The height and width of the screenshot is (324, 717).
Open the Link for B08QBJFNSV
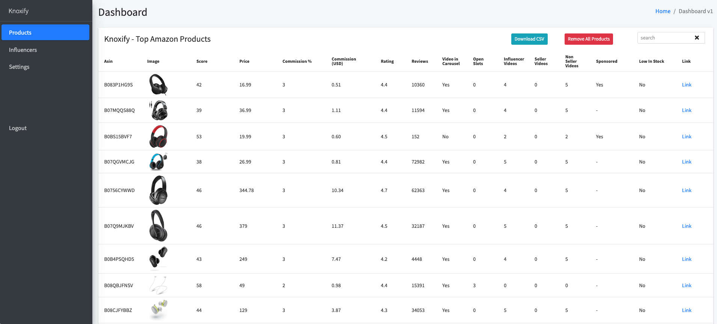(x=687, y=285)
